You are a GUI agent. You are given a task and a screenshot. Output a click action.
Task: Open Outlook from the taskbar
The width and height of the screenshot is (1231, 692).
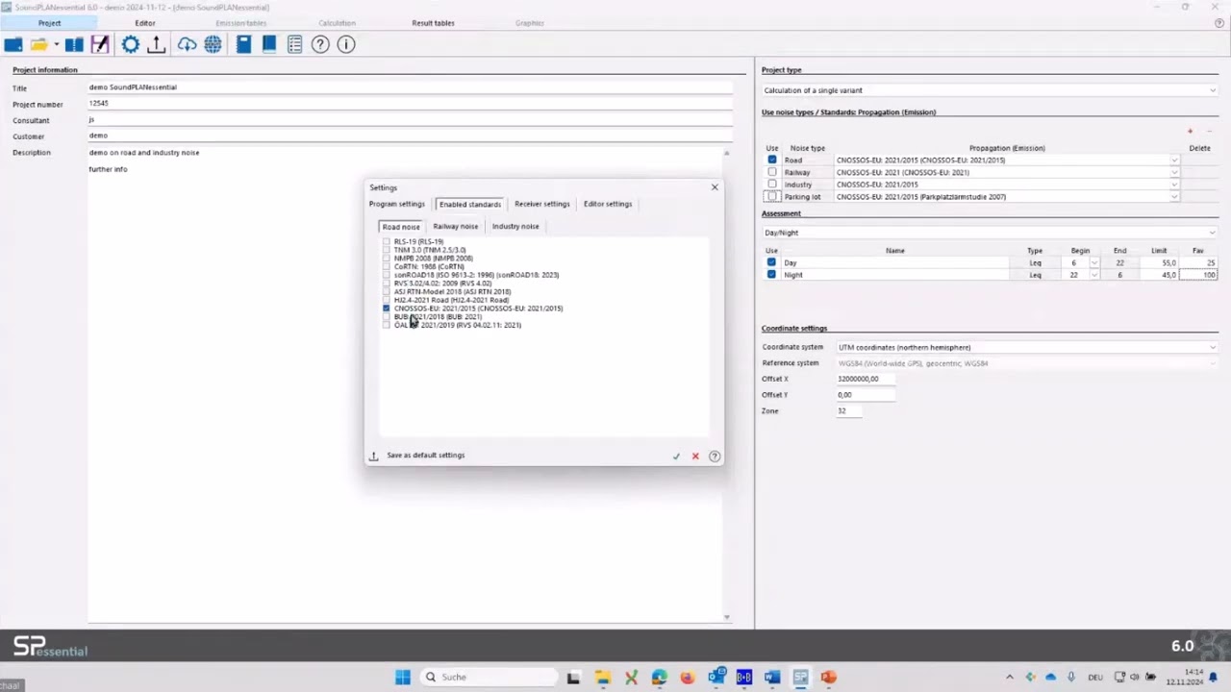[716, 678]
